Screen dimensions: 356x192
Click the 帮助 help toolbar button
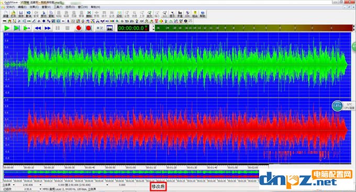click(203, 14)
